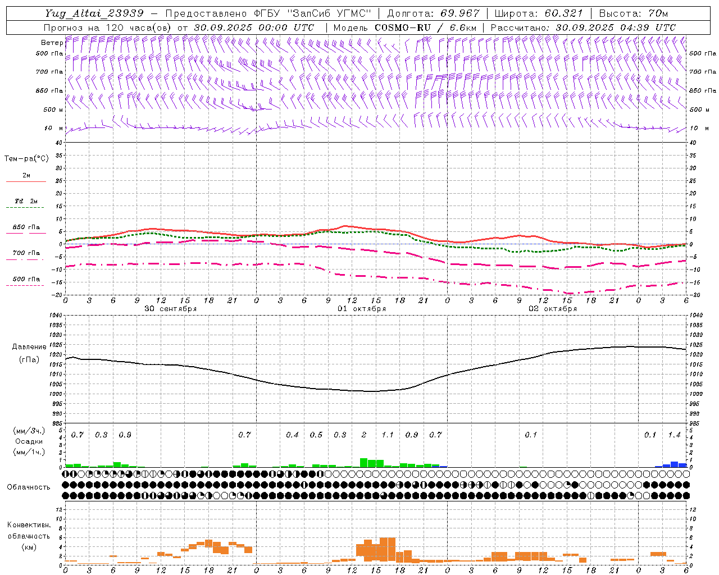
Task: Click the Ветер panel label
Action: pos(52,43)
